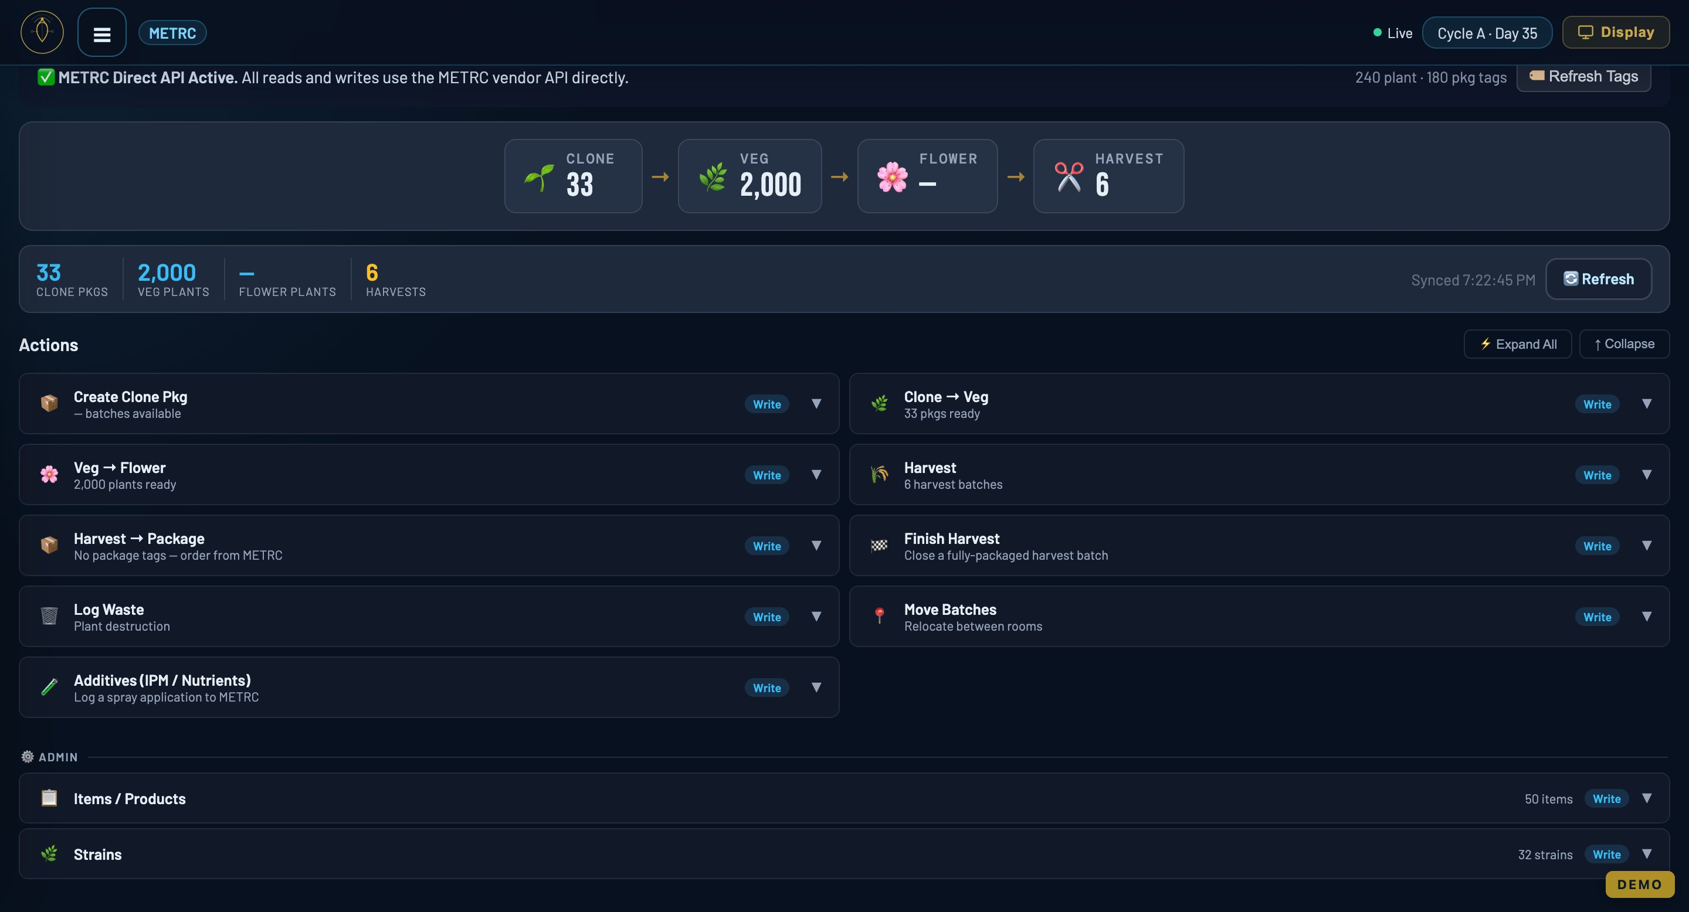Click the Display button
Screen dimensions: 1689x912
tap(1616, 32)
